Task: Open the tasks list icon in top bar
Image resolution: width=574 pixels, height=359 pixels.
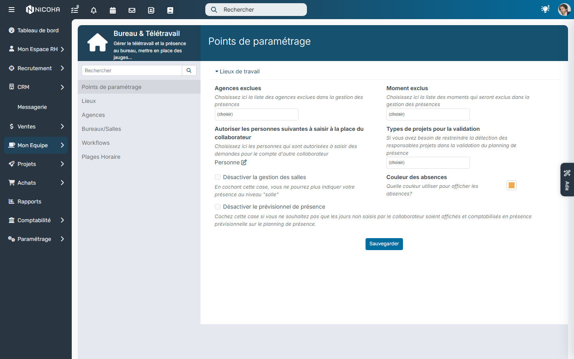Action: 75,10
